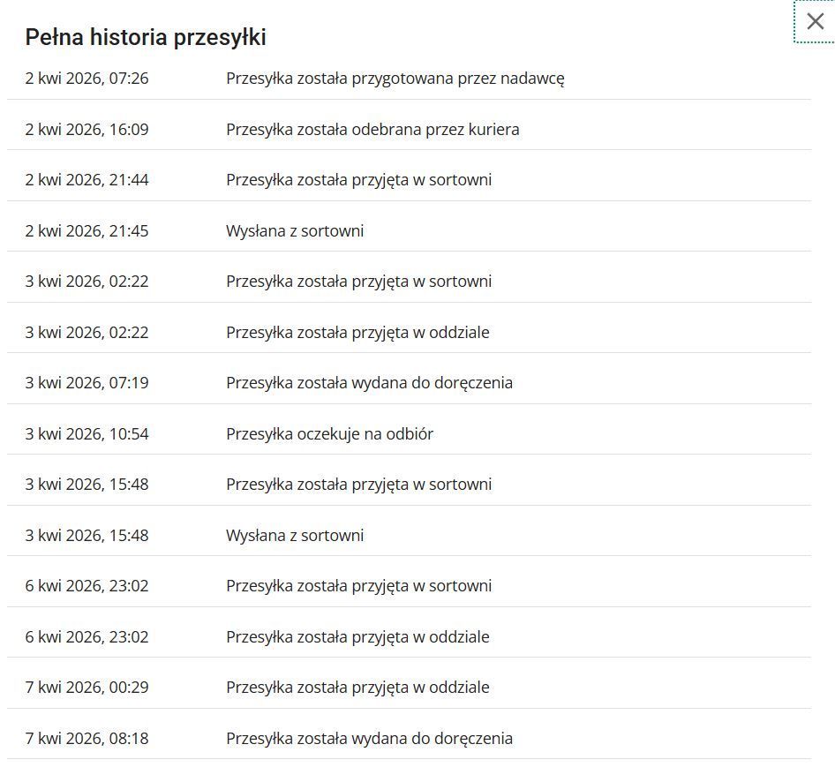Click the 'Pełna historia przesyłki' heading
Viewport: 835px width, 767px height.
[x=146, y=38]
